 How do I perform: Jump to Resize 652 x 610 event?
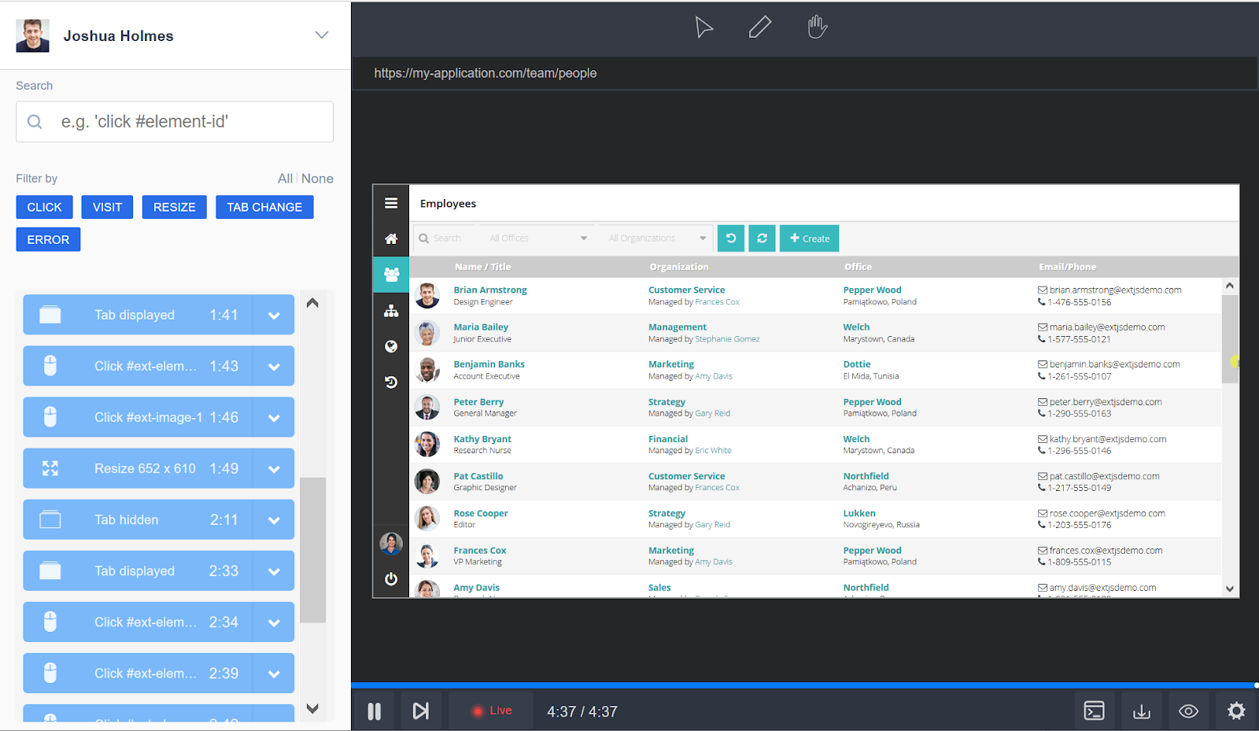[138, 468]
